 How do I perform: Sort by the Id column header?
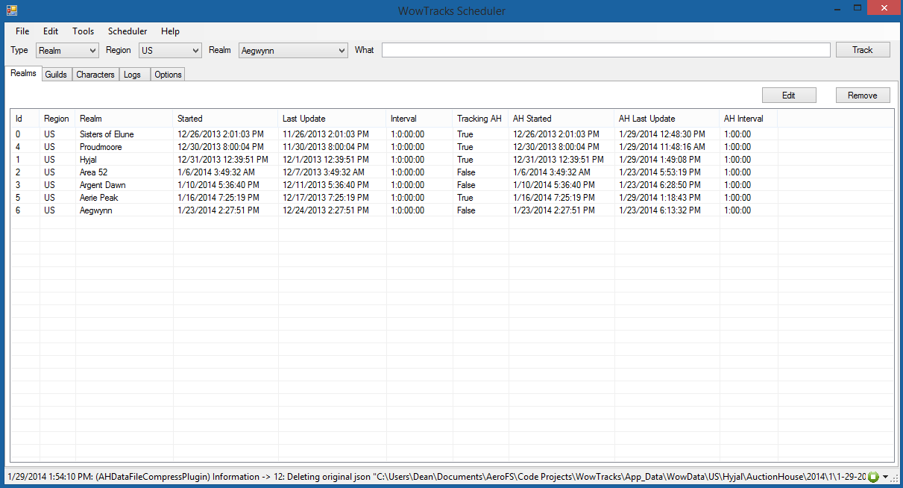tap(25, 119)
